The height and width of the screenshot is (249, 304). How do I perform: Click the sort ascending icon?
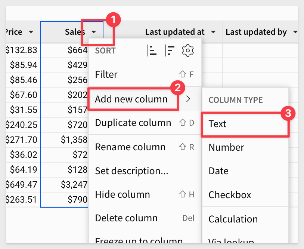pos(152,50)
